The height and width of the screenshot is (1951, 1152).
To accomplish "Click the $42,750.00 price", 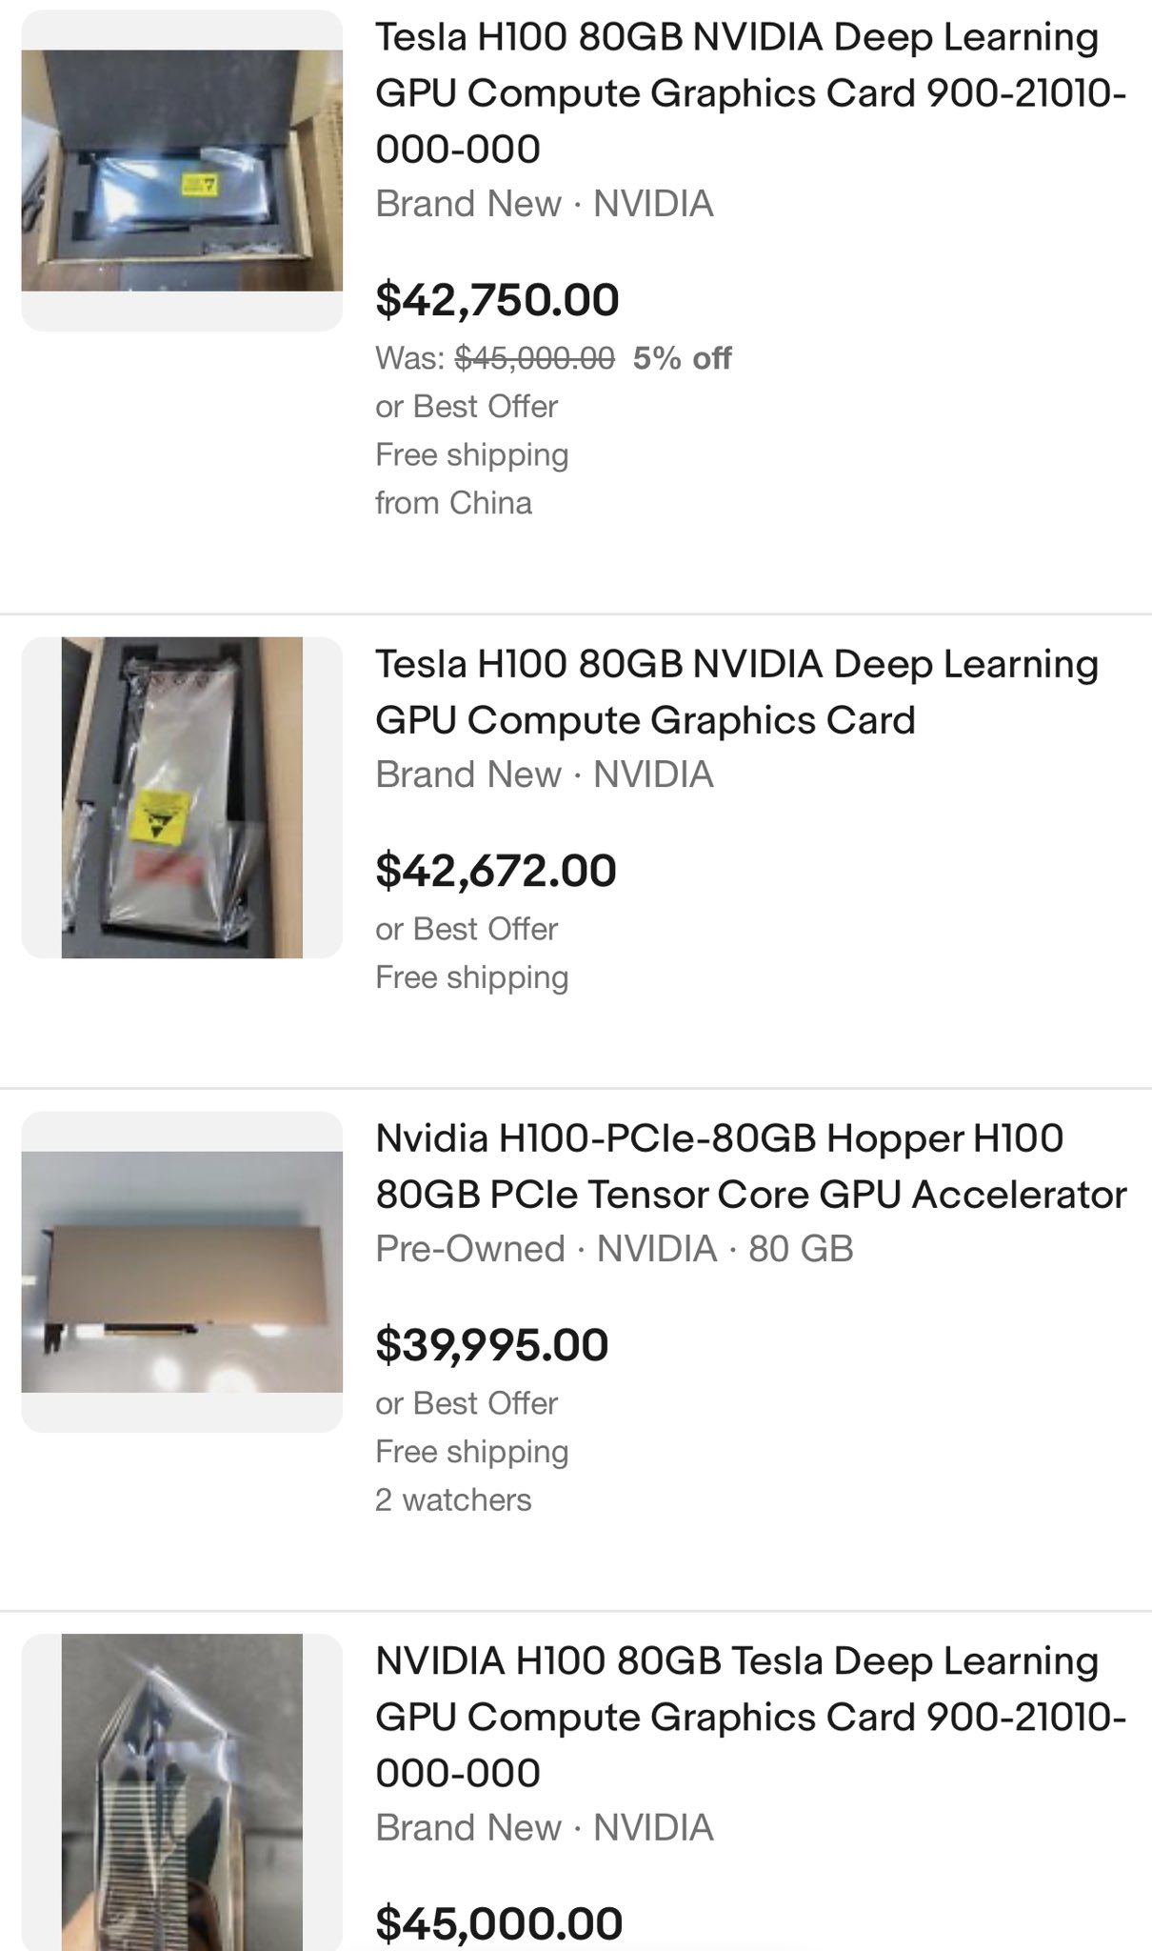I will (x=497, y=300).
